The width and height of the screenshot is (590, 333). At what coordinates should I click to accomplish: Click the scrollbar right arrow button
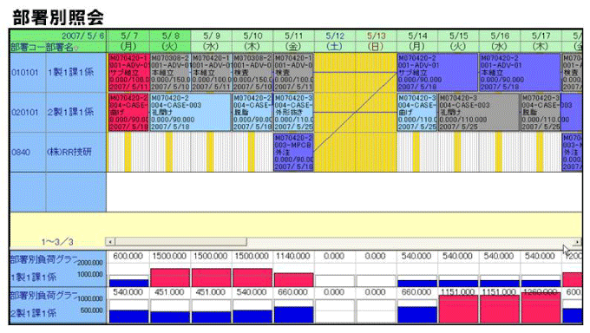tap(578, 242)
